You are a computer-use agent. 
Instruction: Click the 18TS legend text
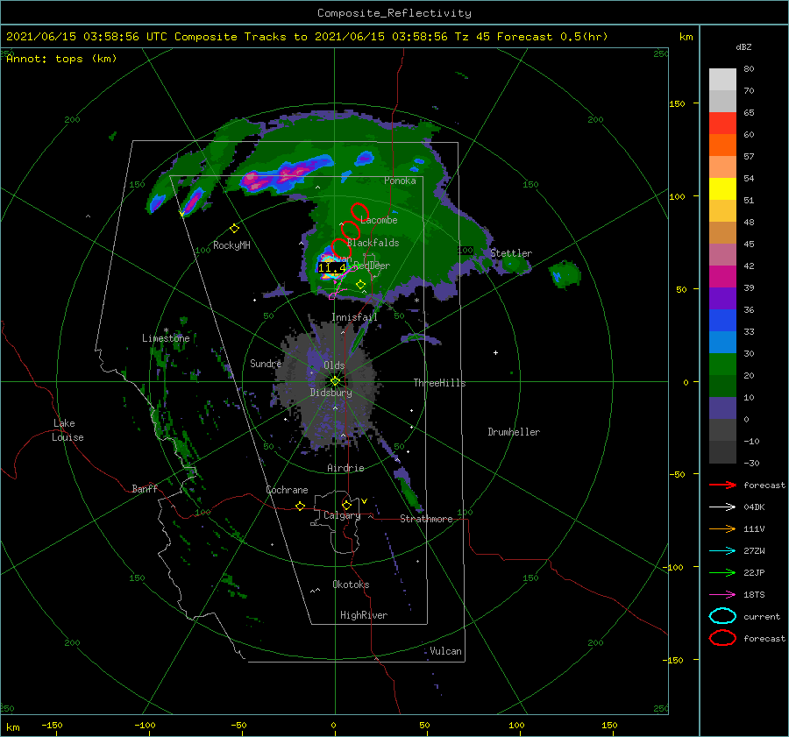pyautogui.click(x=754, y=595)
